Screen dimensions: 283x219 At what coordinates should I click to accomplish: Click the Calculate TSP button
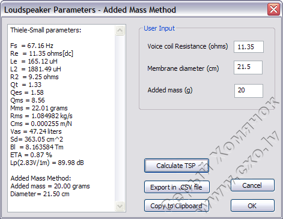pos(177,166)
